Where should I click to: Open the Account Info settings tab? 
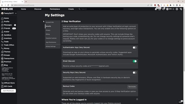[x=53, y=22]
